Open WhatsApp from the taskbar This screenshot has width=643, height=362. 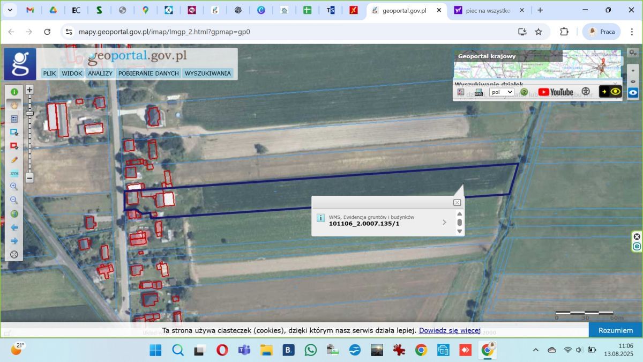pos(311,350)
